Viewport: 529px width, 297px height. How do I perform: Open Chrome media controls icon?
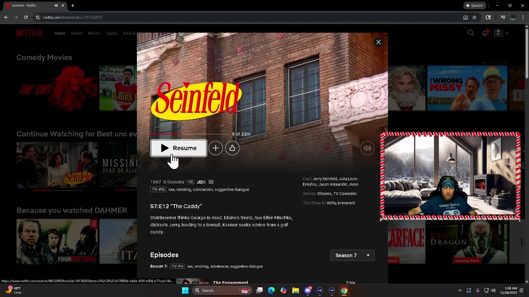click(503, 17)
